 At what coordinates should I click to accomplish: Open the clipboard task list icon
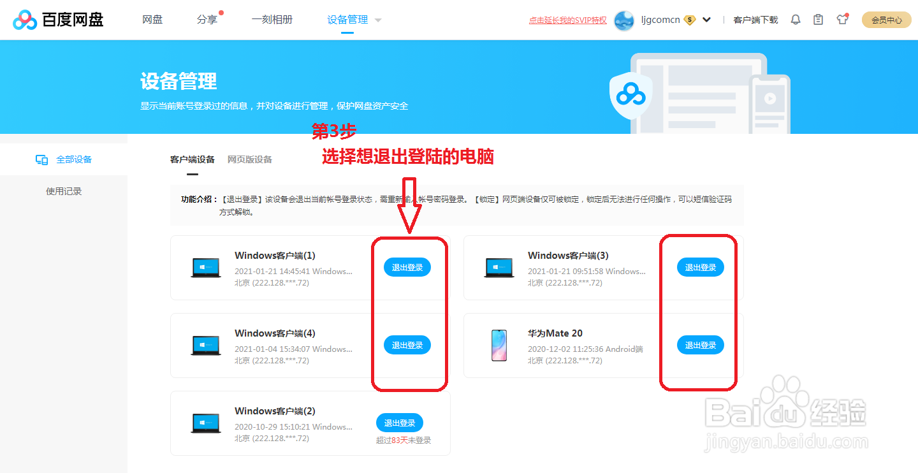click(819, 20)
